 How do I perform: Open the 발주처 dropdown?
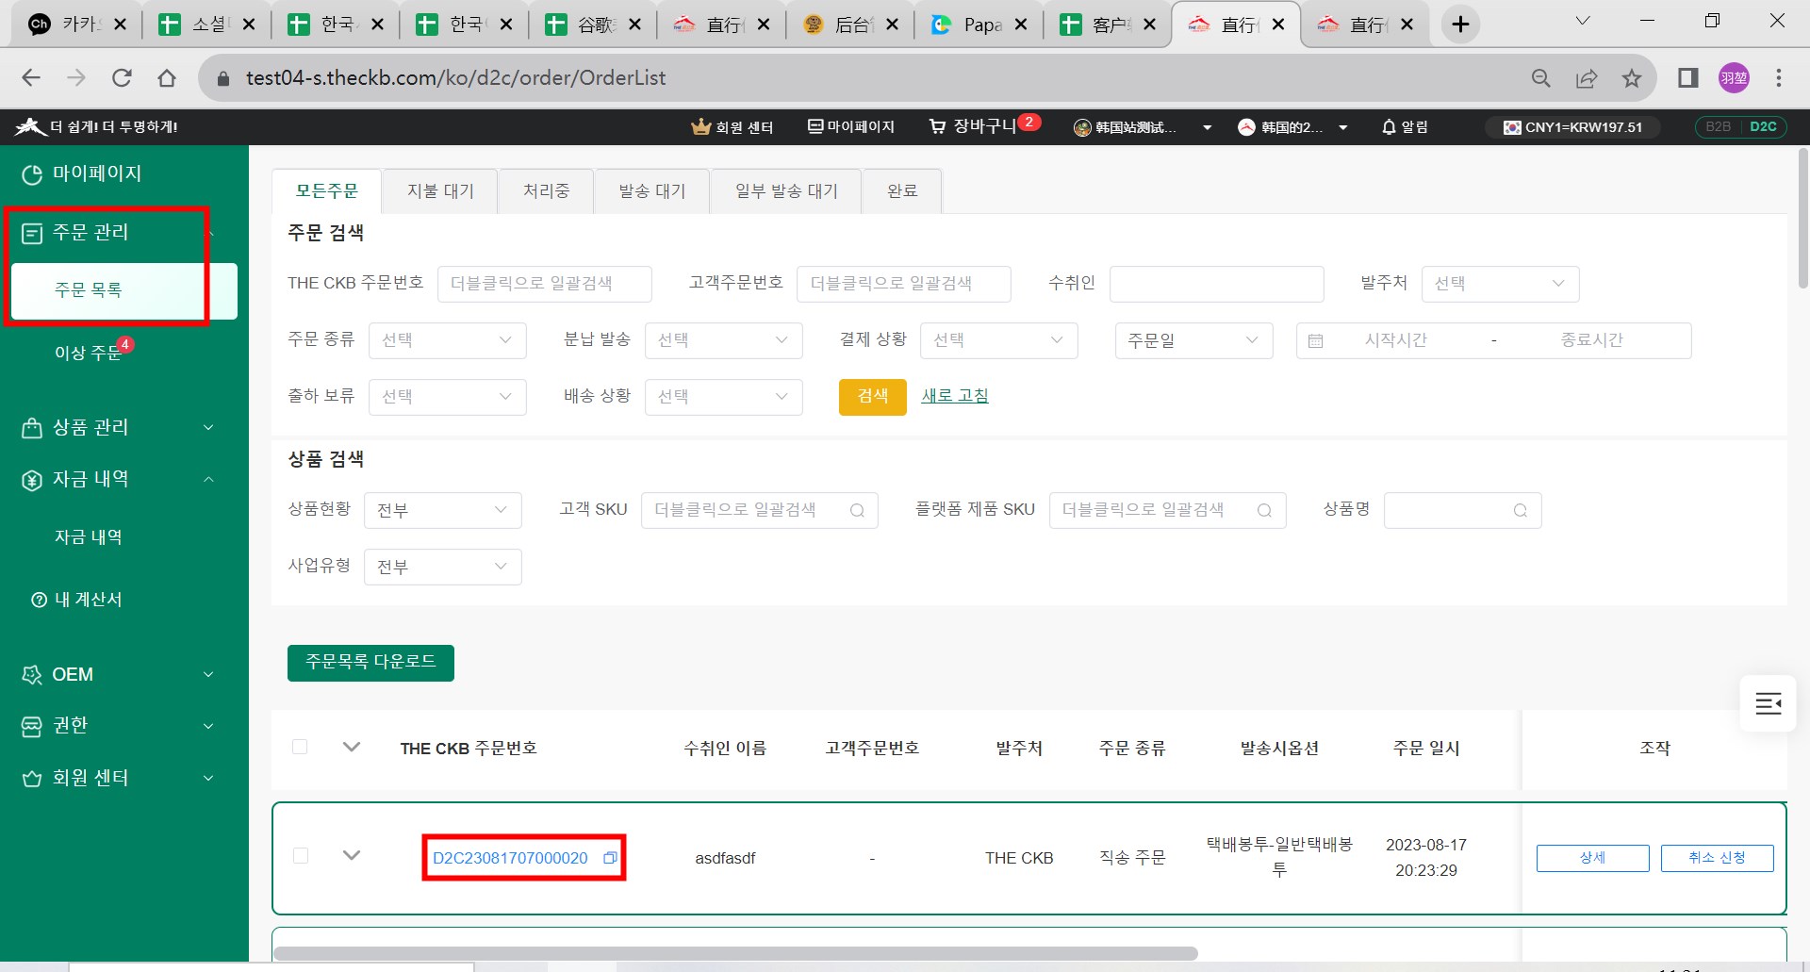click(1500, 284)
